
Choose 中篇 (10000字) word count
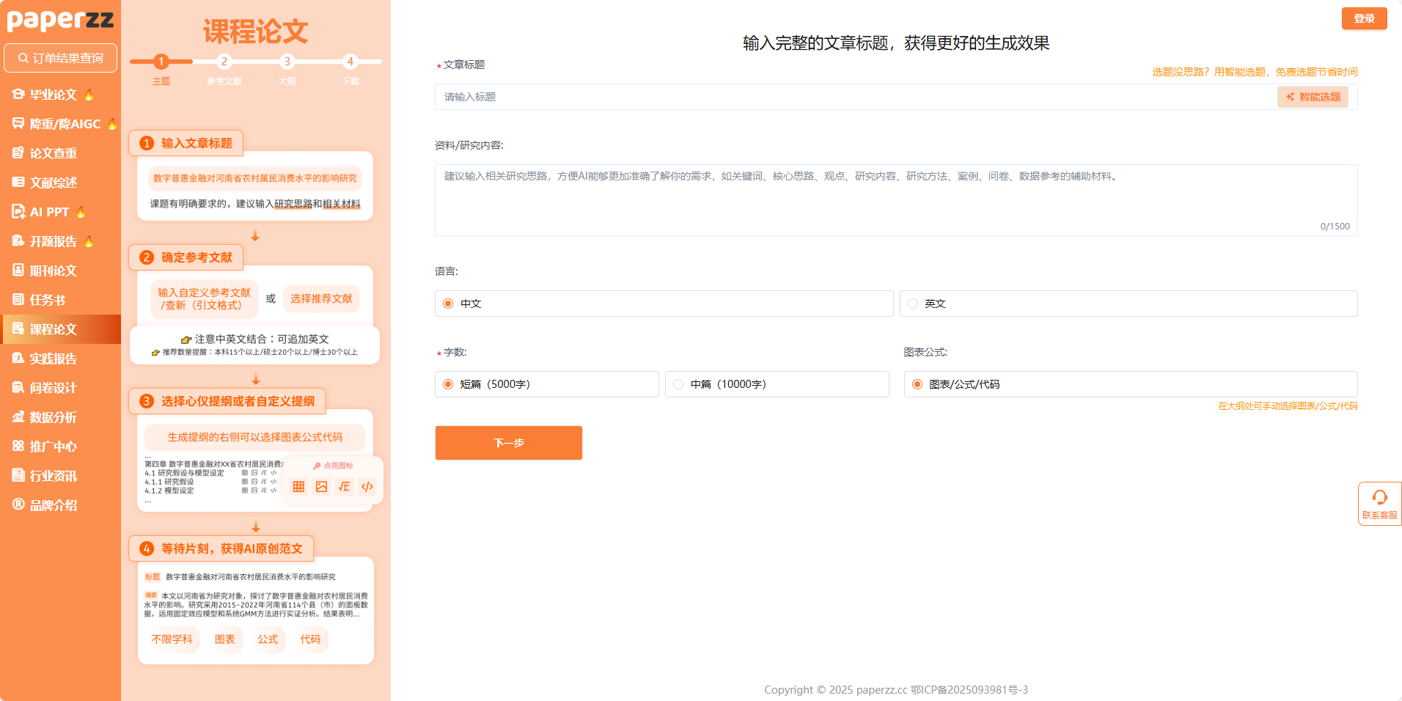(x=678, y=384)
